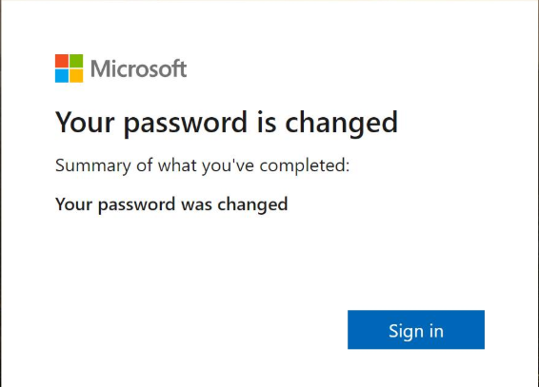Click the word 'completed:' in the subtitle
The width and height of the screenshot is (539, 387).
[x=305, y=166]
